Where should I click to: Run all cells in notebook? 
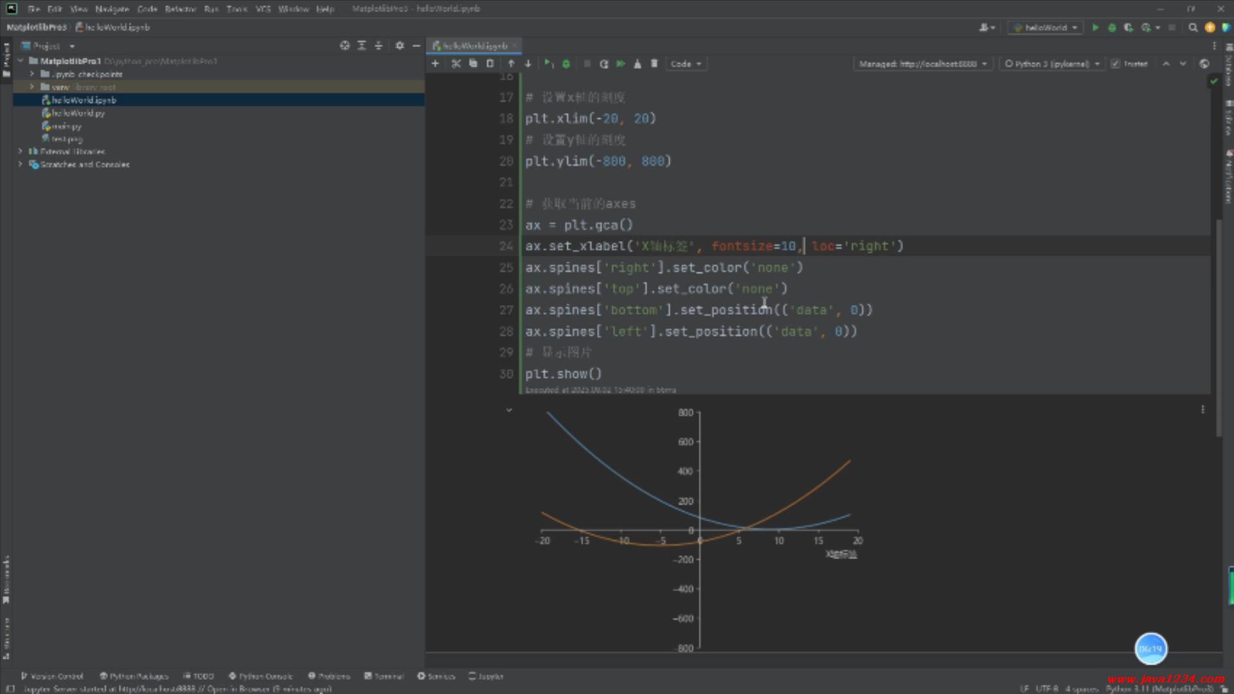pyautogui.click(x=620, y=64)
